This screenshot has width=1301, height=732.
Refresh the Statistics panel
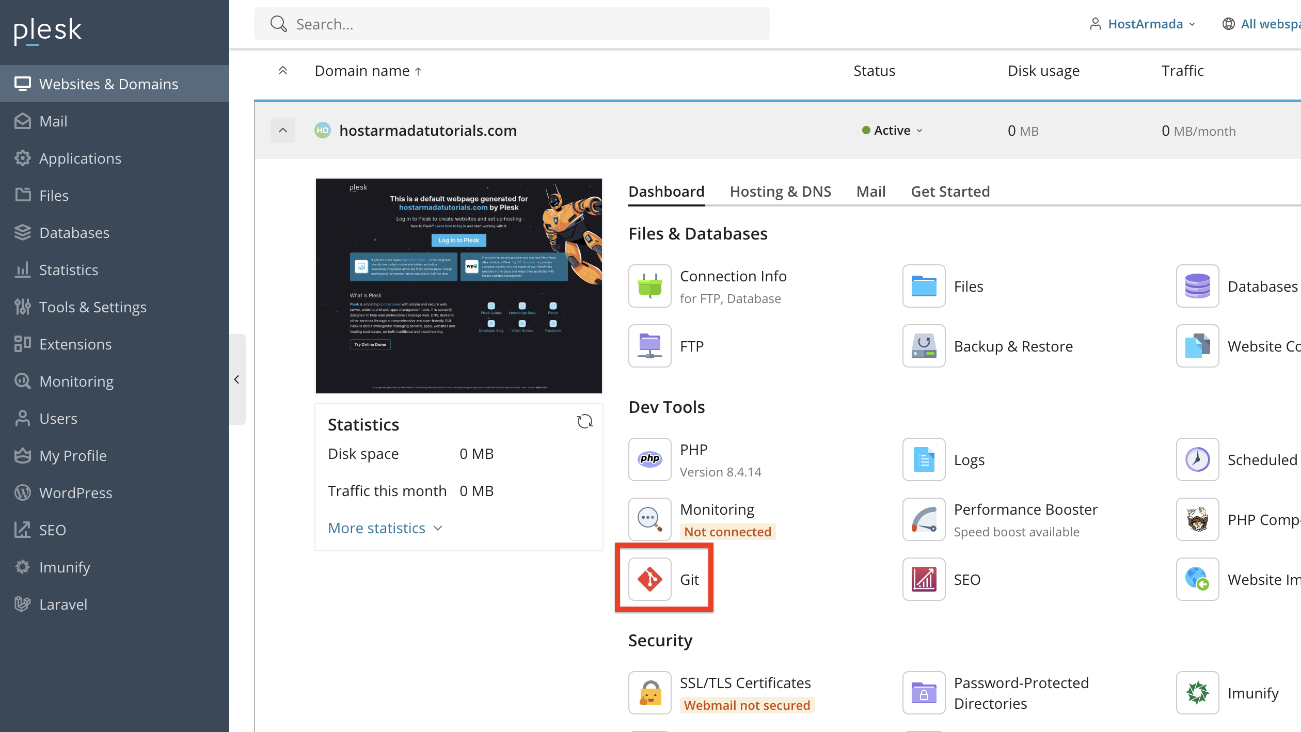click(584, 422)
